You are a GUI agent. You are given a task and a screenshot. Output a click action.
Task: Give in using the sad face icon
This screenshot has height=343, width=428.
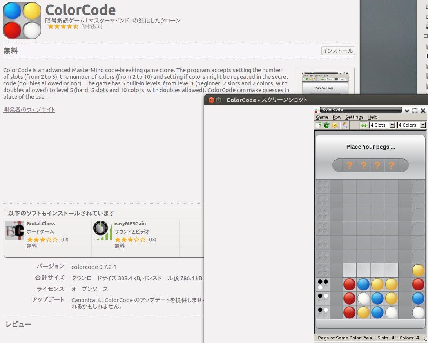coord(335,125)
